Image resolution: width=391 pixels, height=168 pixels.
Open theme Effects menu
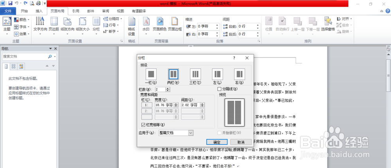22,34
